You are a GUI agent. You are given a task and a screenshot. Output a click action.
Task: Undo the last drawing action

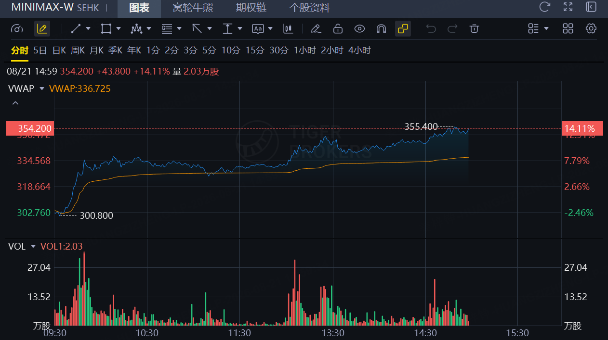click(431, 29)
